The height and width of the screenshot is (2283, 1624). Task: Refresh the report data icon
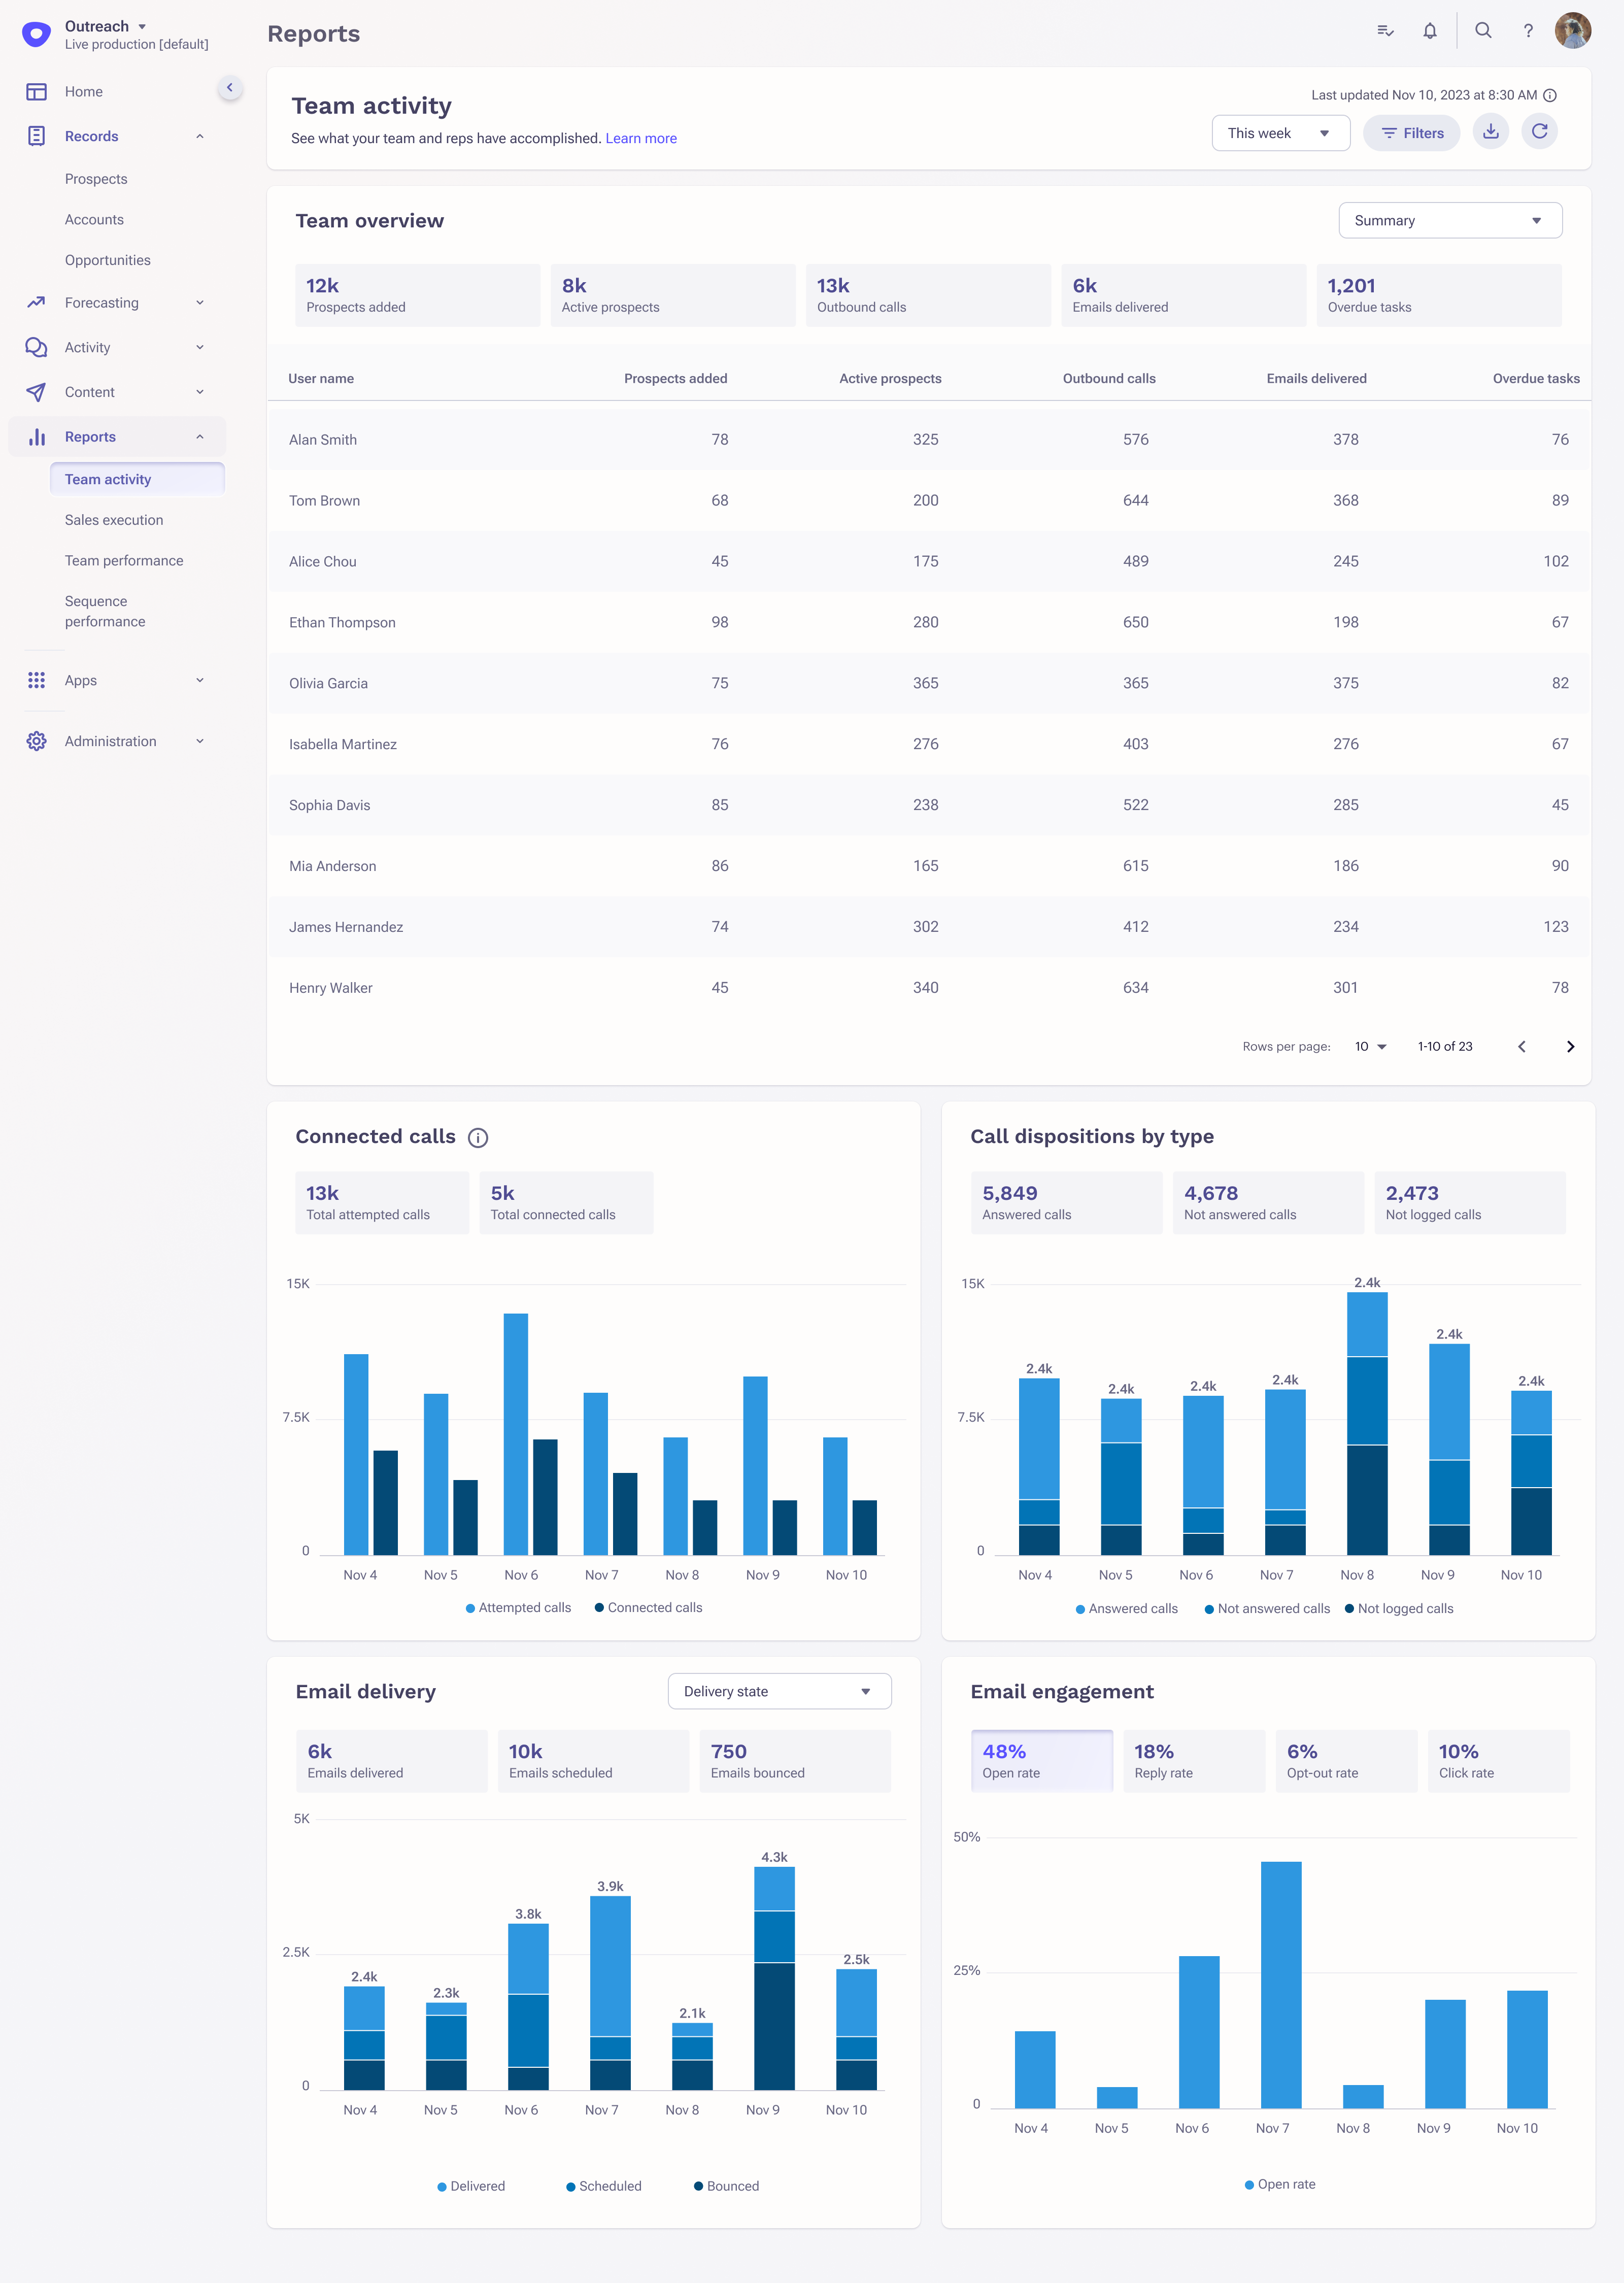tap(1539, 132)
